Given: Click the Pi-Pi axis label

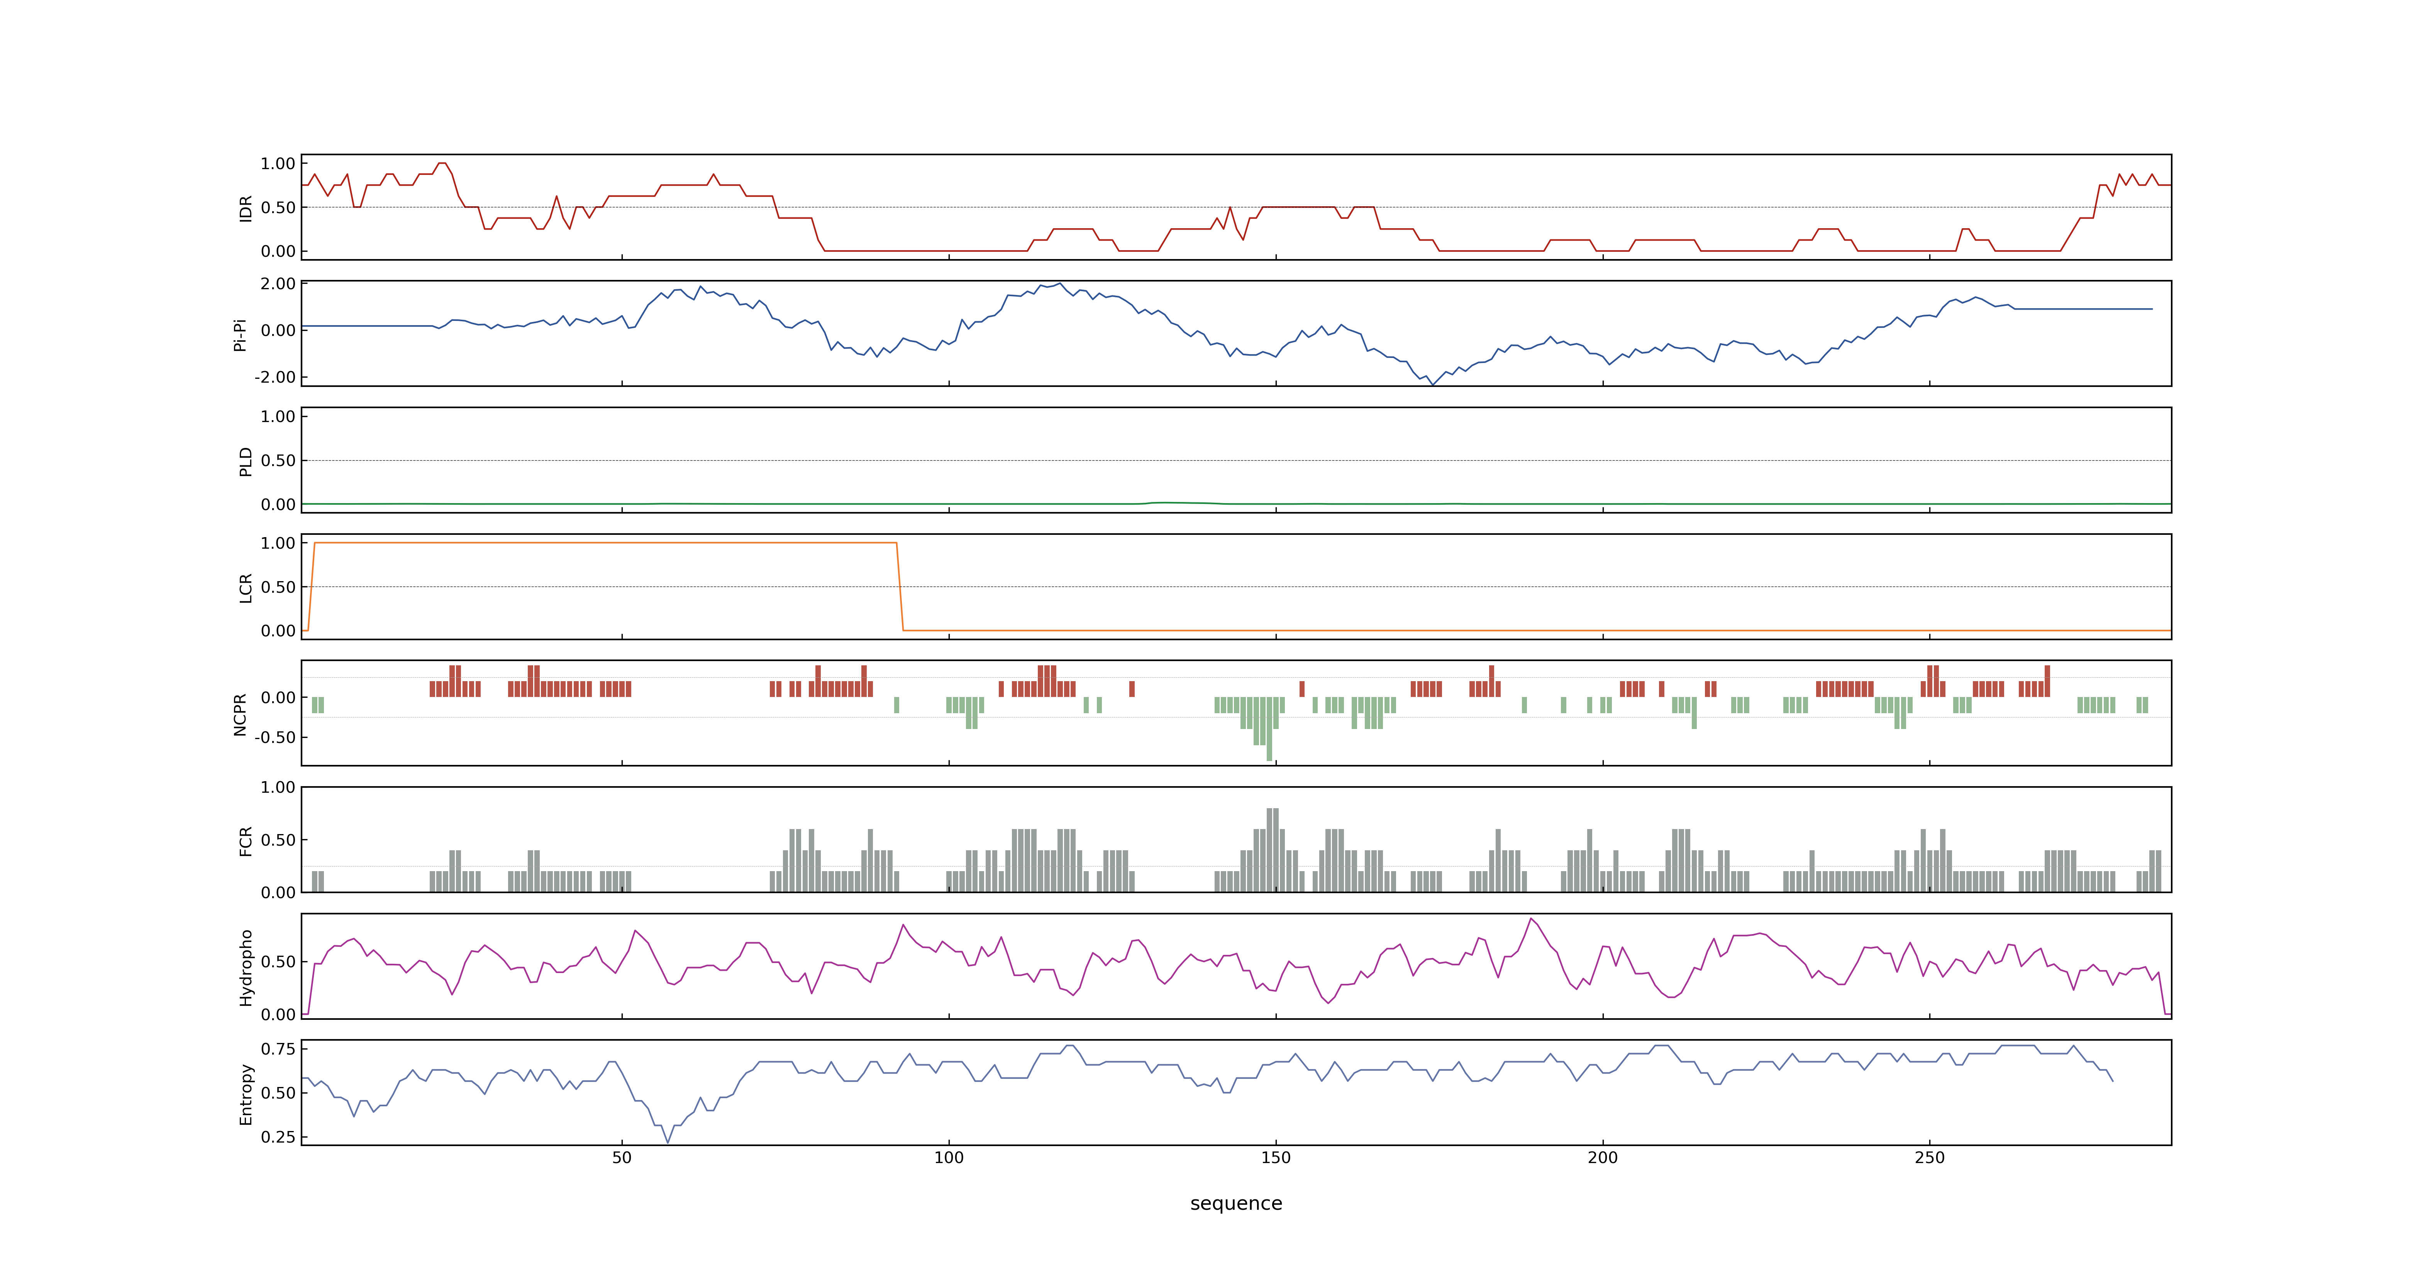Looking at the screenshot, I should 240,334.
